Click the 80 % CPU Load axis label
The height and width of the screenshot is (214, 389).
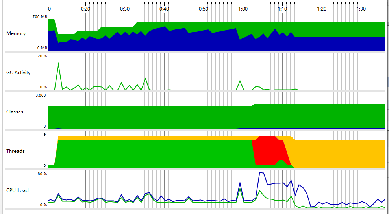click(x=42, y=174)
